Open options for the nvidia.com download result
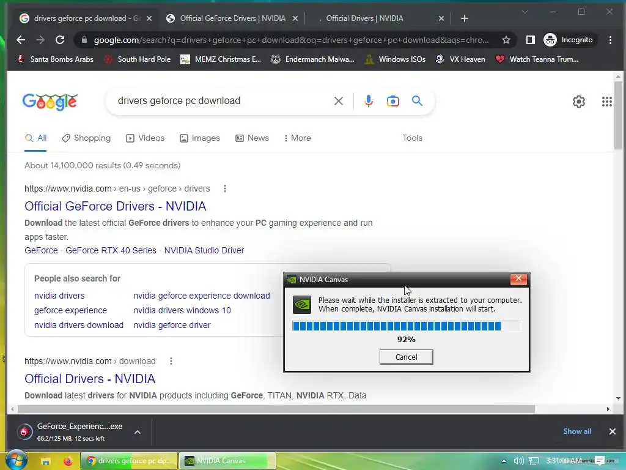626x470 pixels. [x=171, y=361]
